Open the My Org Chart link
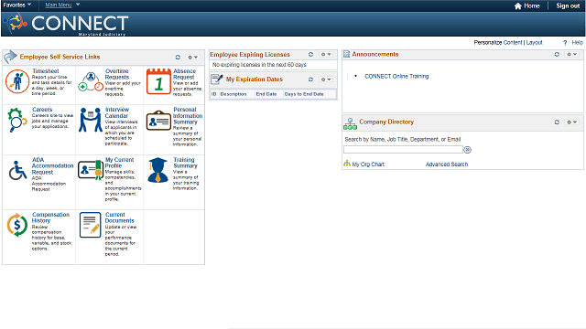Screen dimensions: 586x329 coord(368,164)
